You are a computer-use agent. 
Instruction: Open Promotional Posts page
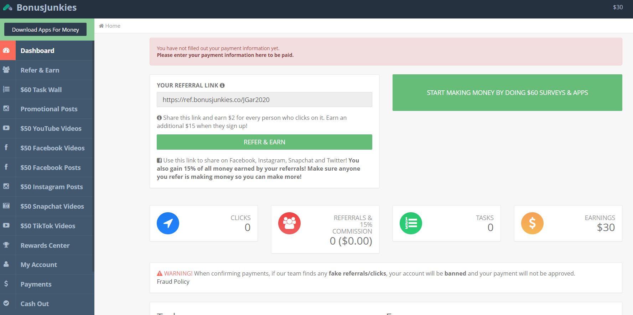coord(47,109)
